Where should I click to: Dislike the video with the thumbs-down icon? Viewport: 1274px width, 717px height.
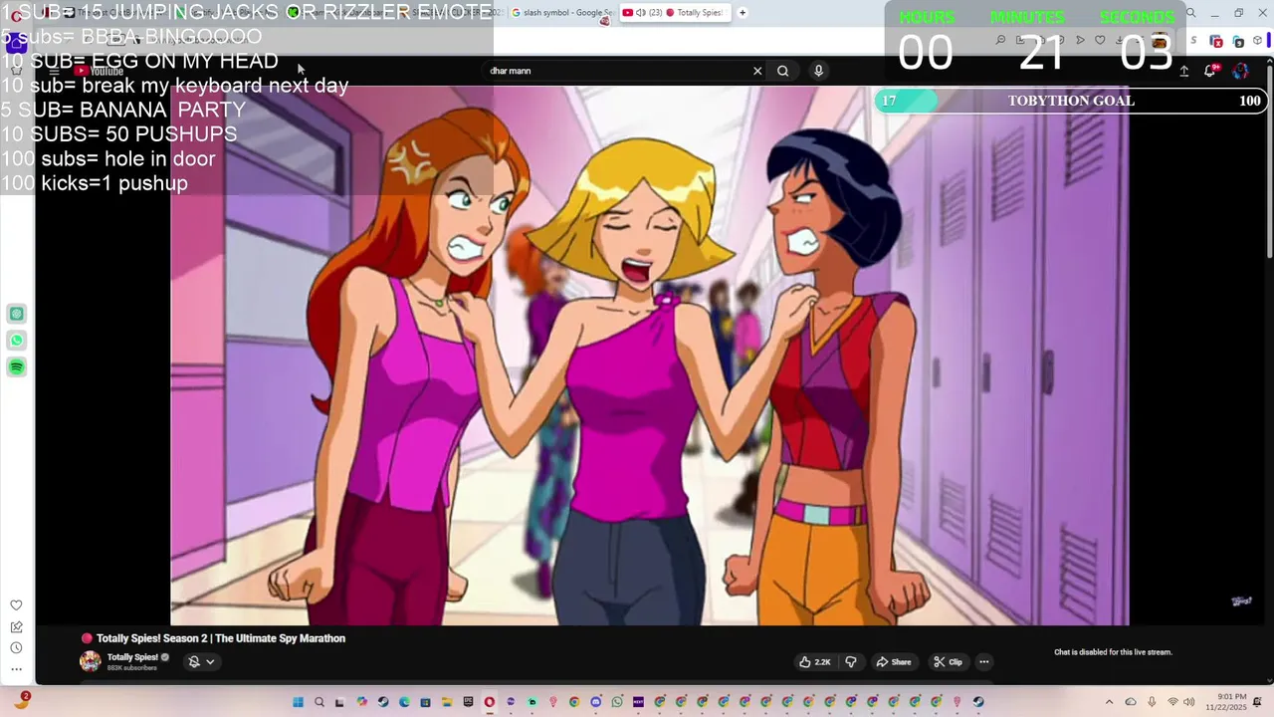851,662
